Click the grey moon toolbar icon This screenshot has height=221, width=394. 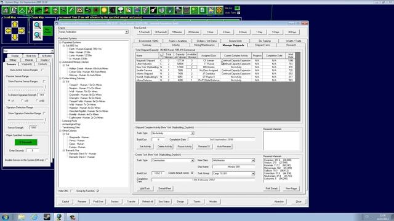click(x=178, y=10)
